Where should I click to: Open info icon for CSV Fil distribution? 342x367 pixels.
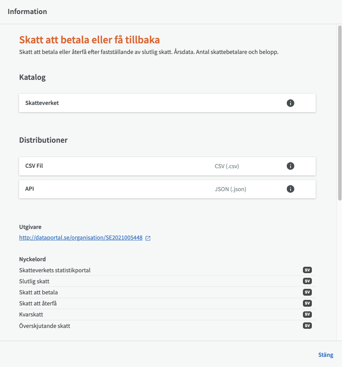[x=291, y=166]
